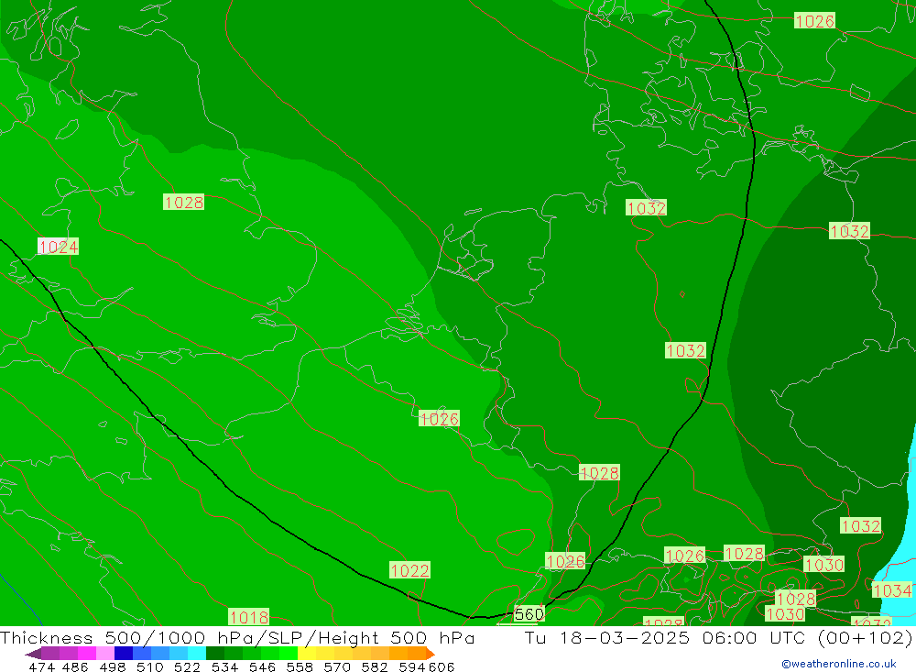Viewport: 916px width, 672px height.
Task: Click the left arrow tip of color scale
Action: click(x=33, y=654)
